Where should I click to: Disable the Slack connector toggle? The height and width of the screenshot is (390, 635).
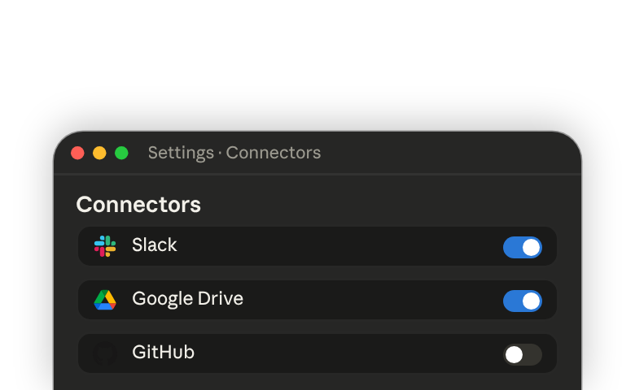(523, 247)
